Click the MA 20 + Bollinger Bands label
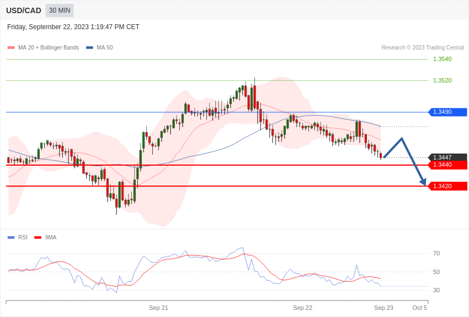469x317 pixels. point(49,48)
